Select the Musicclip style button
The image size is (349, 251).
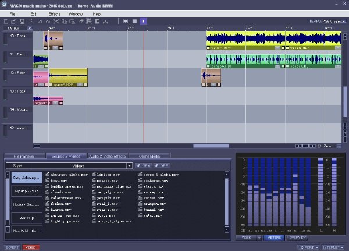click(27, 218)
